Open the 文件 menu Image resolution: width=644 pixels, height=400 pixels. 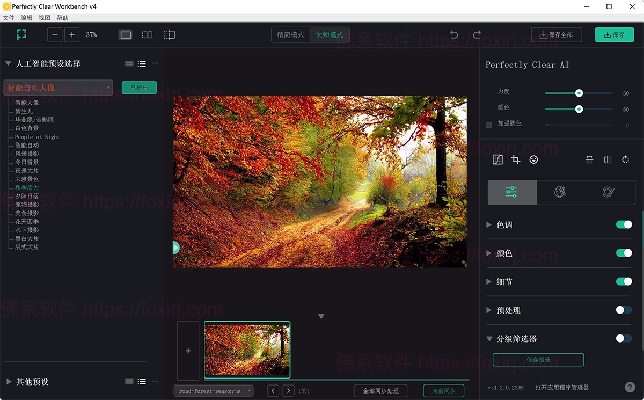point(9,17)
